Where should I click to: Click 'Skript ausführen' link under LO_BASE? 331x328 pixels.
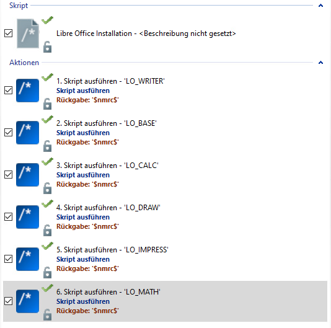(x=83, y=133)
